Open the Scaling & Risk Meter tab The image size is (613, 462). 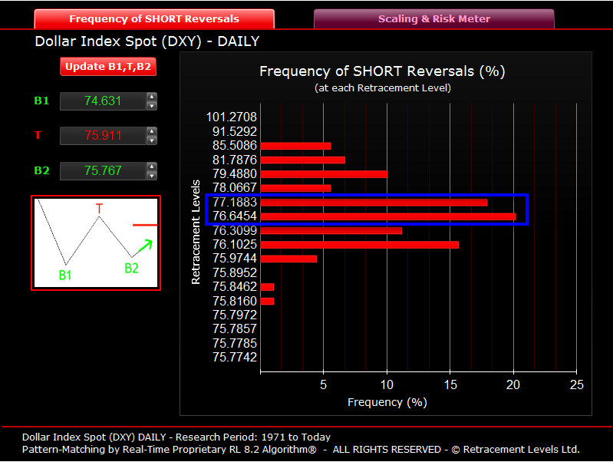pos(434,18)
